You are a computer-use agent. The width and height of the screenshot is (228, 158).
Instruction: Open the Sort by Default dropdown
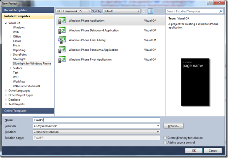(121, 11)
